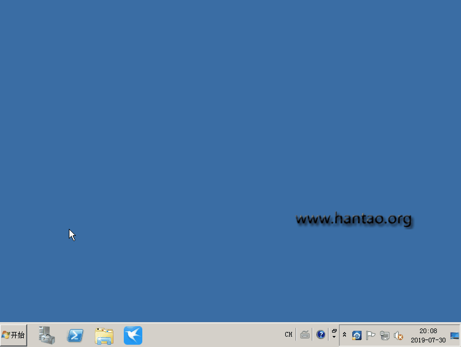Screen dimensions: 461x347
Task: Click the blue shield tray icon
Action: (357, 335)
